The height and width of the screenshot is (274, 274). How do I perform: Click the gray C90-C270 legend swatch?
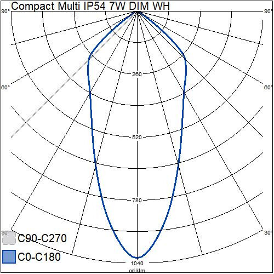[9, 238]
